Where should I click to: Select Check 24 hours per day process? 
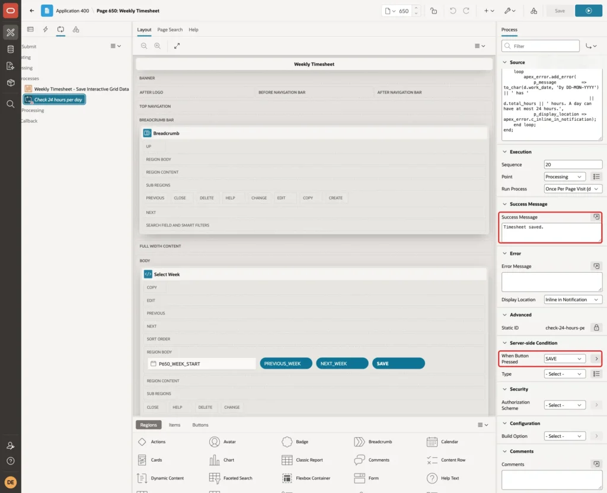[x=54, y=100]
